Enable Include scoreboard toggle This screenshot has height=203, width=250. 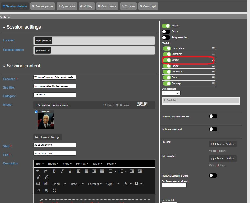(x=213, y=129)
